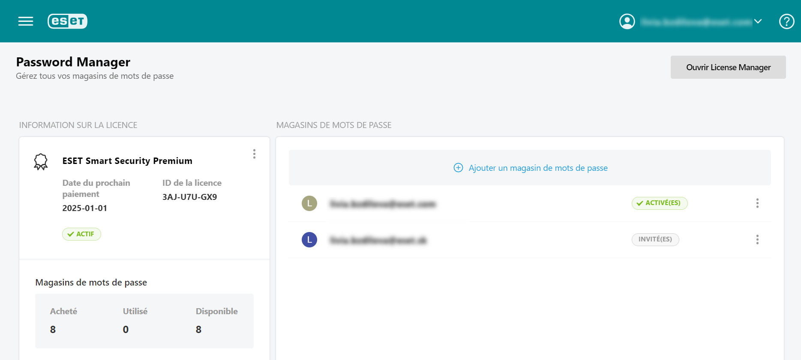Click the INVITÉ(ES) status badge

[x=655, y=239]
